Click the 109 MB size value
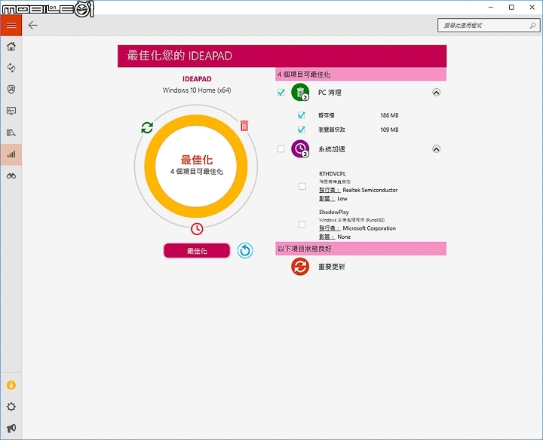The width and height of the screenshot is (543, 440). (x=389, y=130)
